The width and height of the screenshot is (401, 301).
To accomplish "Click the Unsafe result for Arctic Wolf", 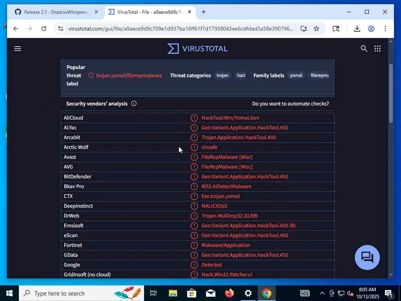I will tap(210, 147).
